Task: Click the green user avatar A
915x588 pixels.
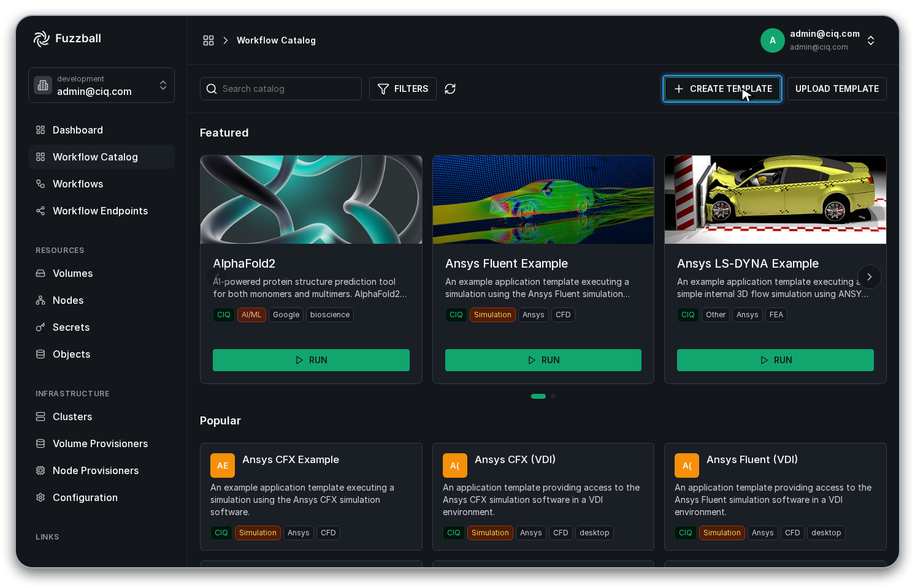Action: point(773,40)
